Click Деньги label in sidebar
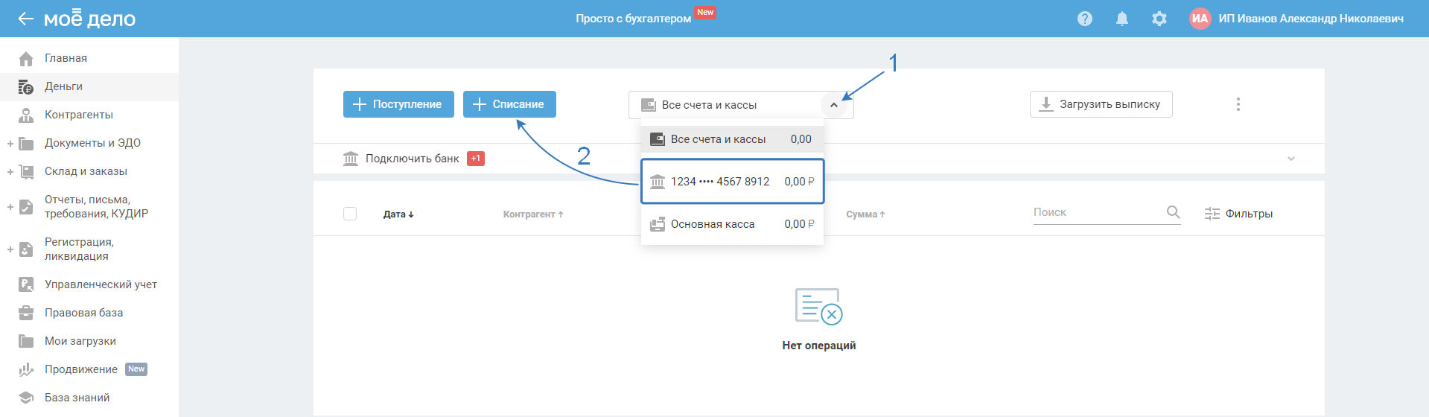Viewport: 1429px width, 417px height. click(63, 86)
